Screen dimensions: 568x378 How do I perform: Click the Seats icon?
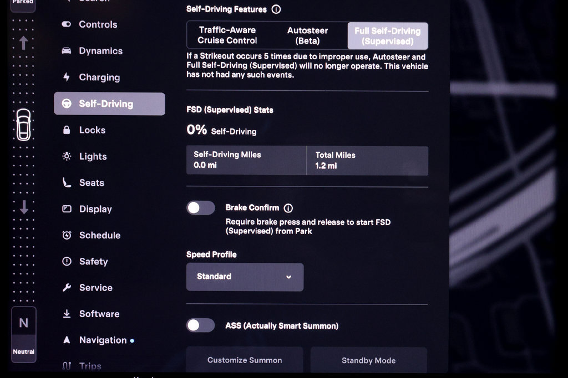67,183
